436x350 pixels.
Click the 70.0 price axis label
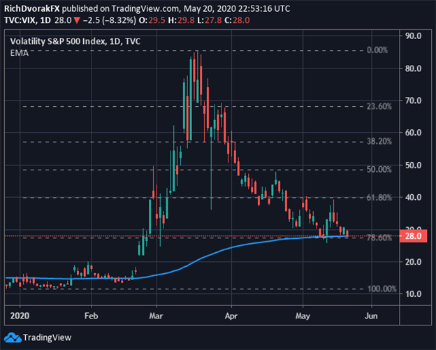click(413, 101)
